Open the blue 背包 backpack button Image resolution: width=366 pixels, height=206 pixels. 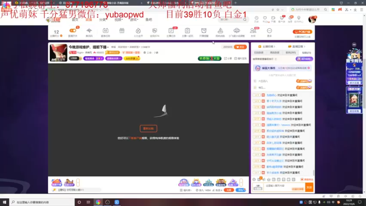coord(241,190)
